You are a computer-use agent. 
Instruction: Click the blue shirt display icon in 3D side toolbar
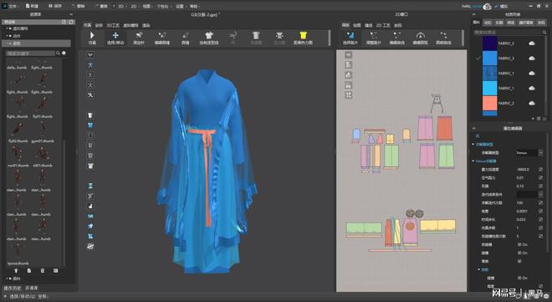pyautogui.click(x=90, y=125)
